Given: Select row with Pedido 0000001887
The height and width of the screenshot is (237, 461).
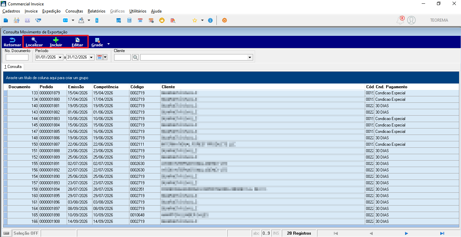Looking at the screenshot, I should [231, 144].
